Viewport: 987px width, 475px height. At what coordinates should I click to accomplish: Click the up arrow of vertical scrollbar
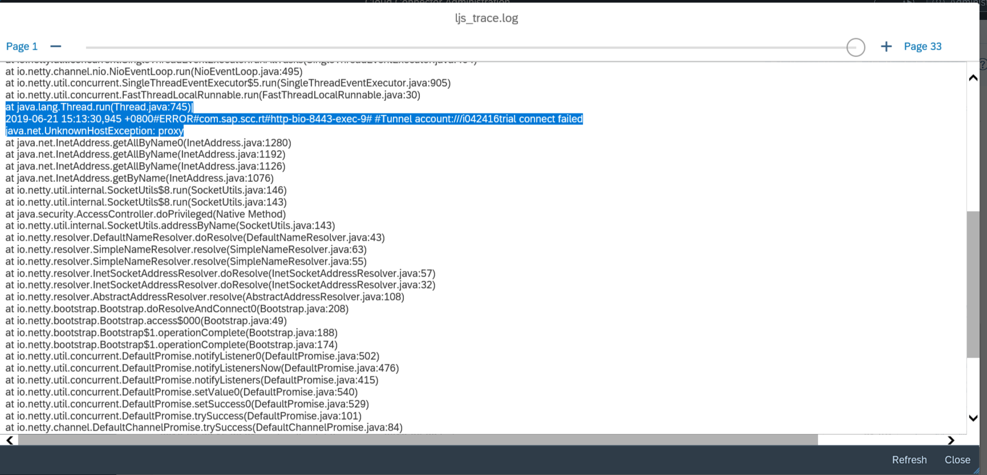(973, 78)
